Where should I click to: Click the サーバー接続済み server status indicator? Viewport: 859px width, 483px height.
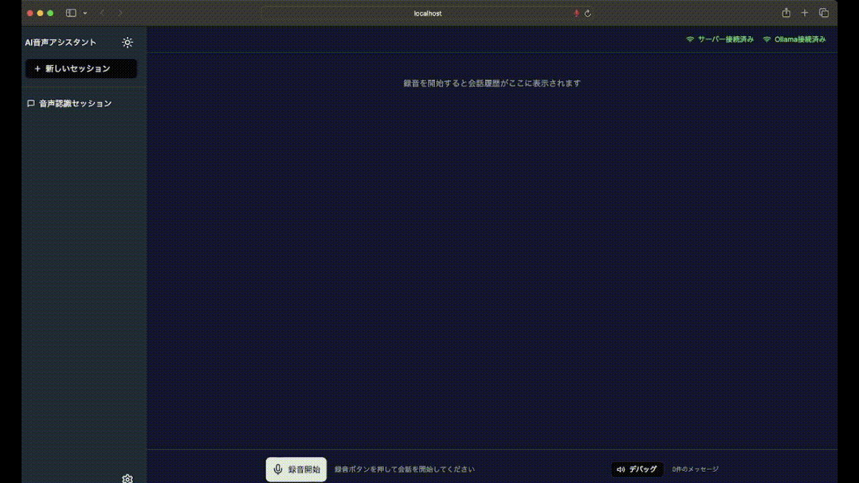[x=719, y=40]
